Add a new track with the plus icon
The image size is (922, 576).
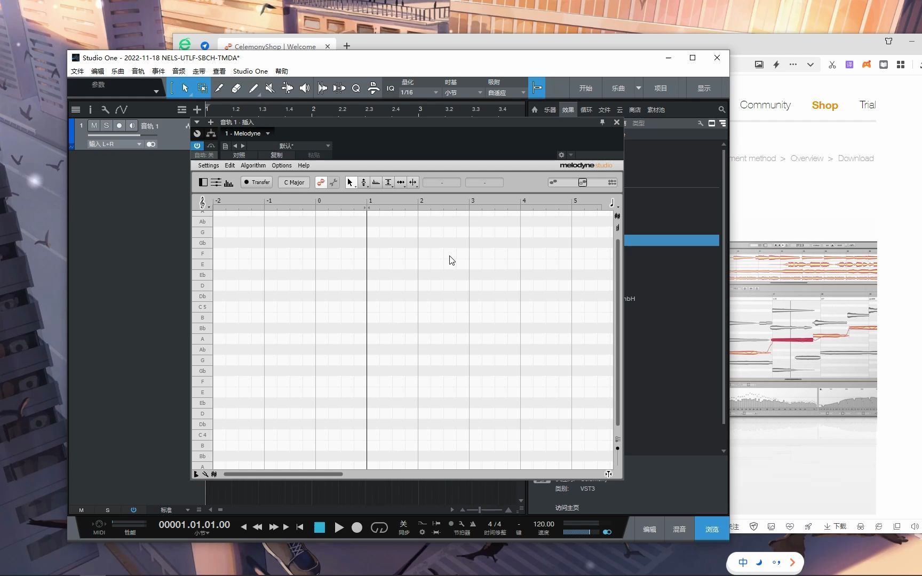click(197, 109)
